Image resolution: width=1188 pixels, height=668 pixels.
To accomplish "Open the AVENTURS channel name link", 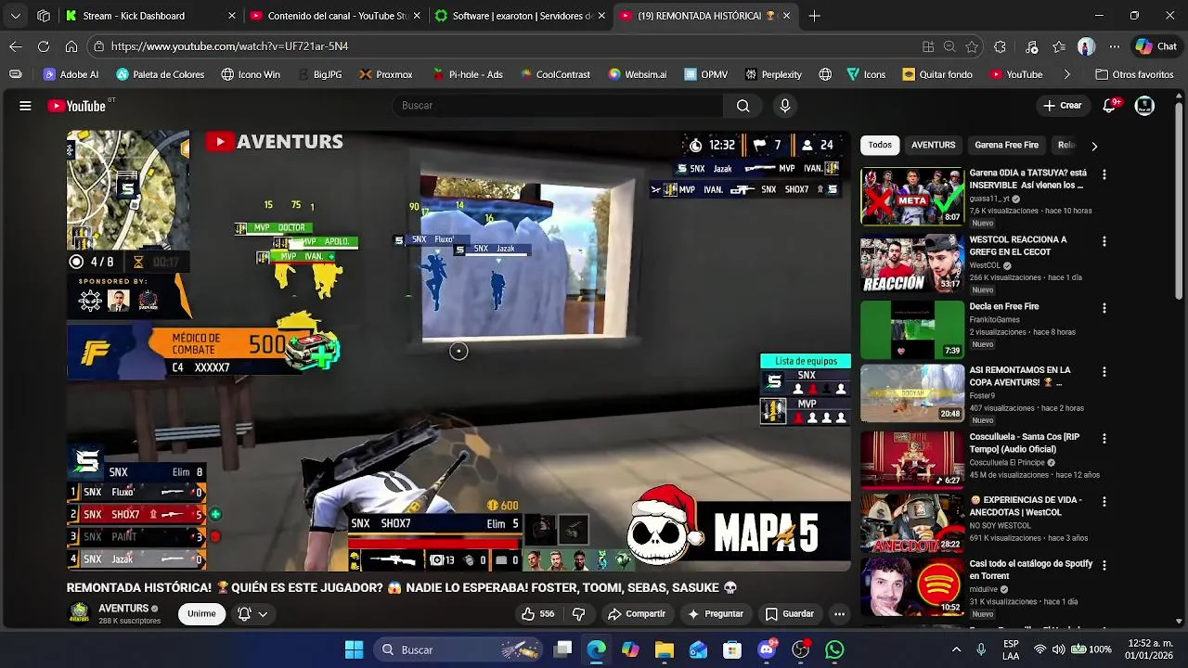I will tap(123, 609).
